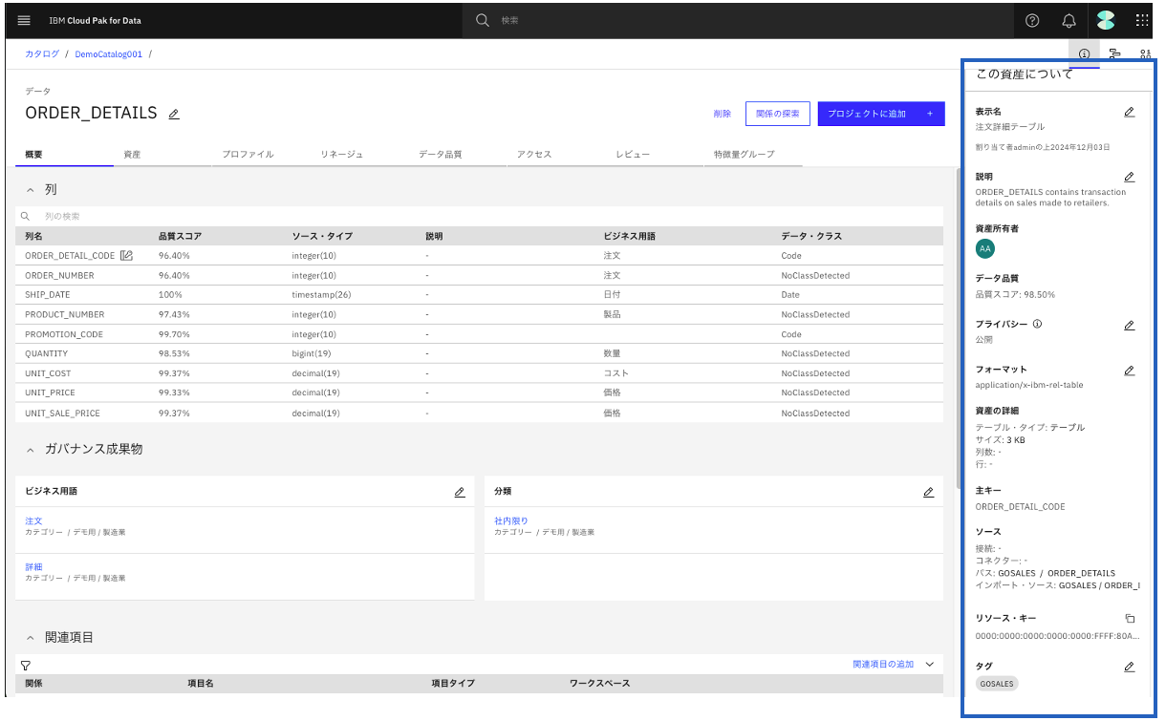Select the asset information panel icon
This screenshot has height=721, width=1166.
click(1084, 54)
